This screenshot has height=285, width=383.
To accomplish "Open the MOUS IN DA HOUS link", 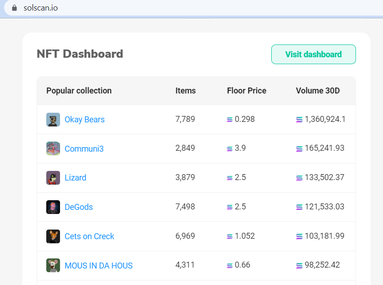I will point(98,265).
